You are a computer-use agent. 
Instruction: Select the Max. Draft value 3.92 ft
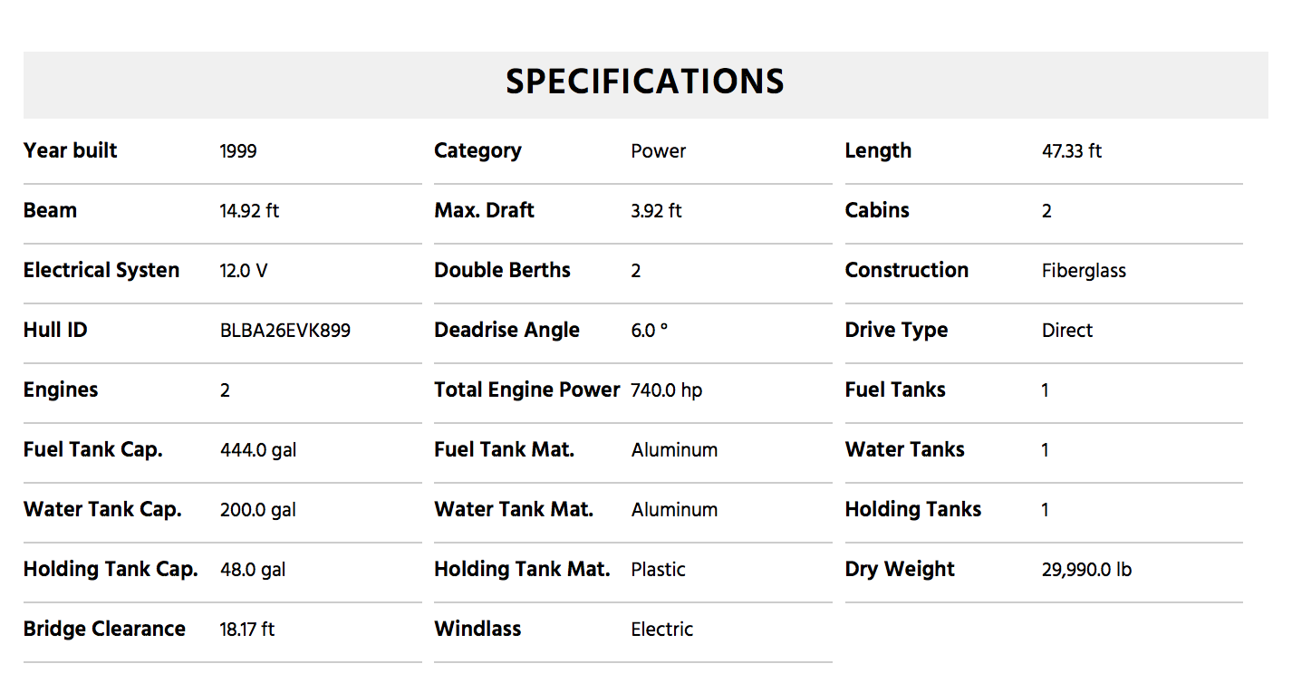point(657,211)
